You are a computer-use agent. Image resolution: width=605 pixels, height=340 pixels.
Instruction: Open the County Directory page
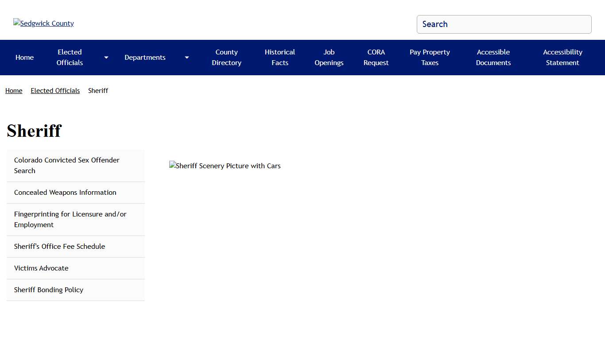pyautogui.click(x=226, y=58)
